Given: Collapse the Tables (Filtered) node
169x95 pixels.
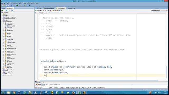Looking at the screenshot, I should pos(4,23).
